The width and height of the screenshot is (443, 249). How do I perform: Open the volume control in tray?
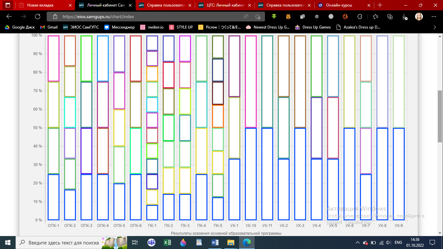[x=389, y=242]
